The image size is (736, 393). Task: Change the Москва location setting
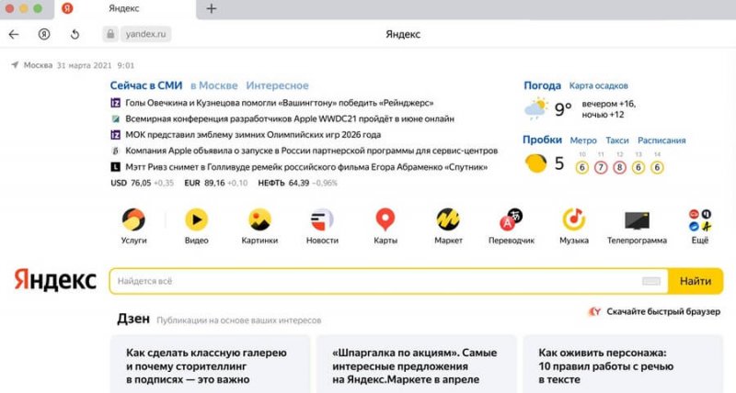pyautogui.click(x=37, y=65)
